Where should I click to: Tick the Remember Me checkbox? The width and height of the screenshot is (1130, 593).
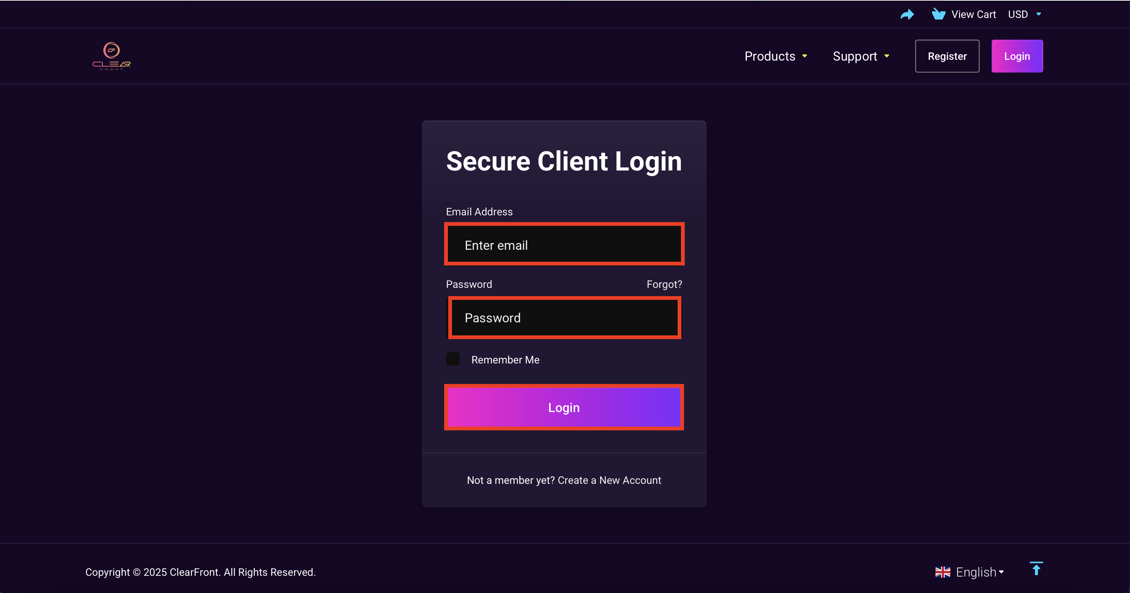tap(453, 359)
